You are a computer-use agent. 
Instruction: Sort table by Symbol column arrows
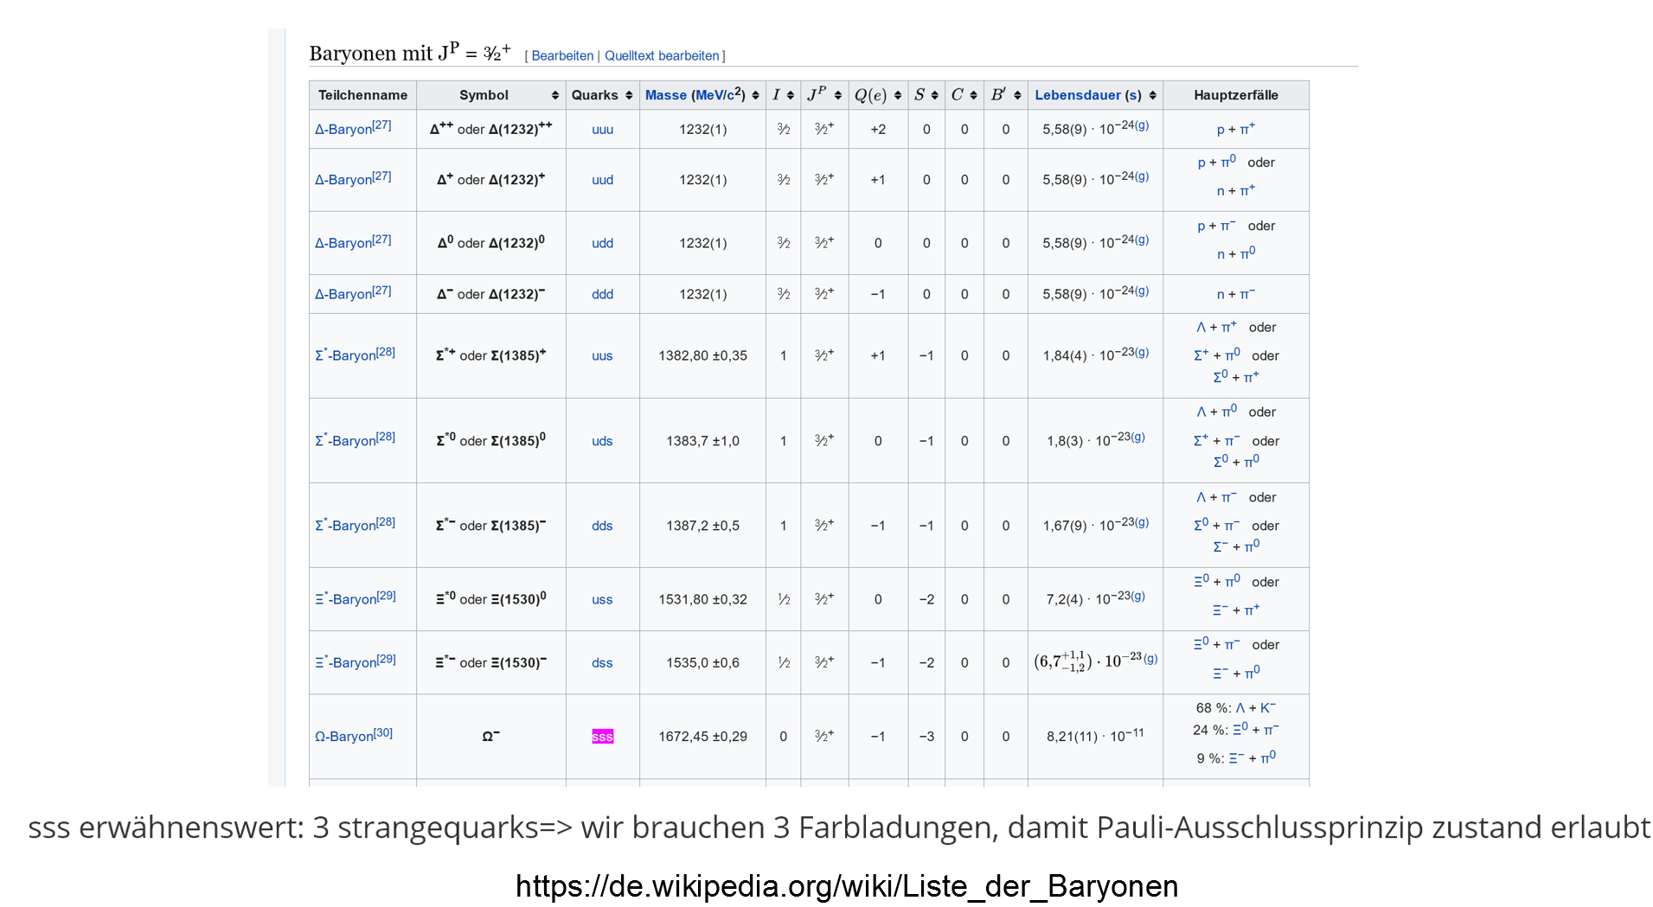click(x=555, y=95)
